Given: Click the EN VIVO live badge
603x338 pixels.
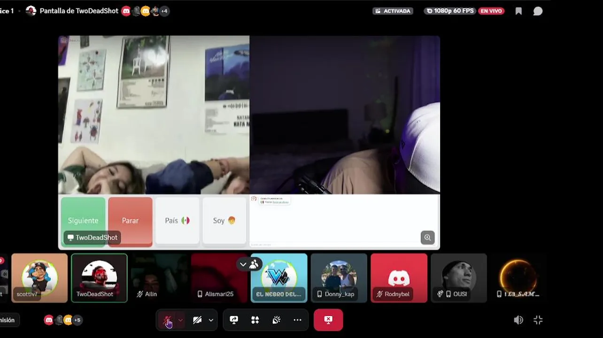Looking at the screenshot, I should [491, 11].
